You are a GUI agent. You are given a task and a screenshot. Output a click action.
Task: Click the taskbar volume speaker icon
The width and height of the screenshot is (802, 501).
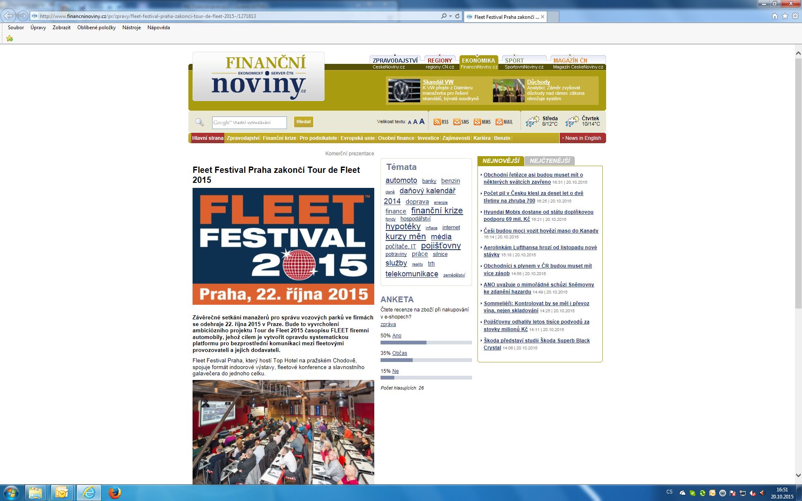(762, 493)
